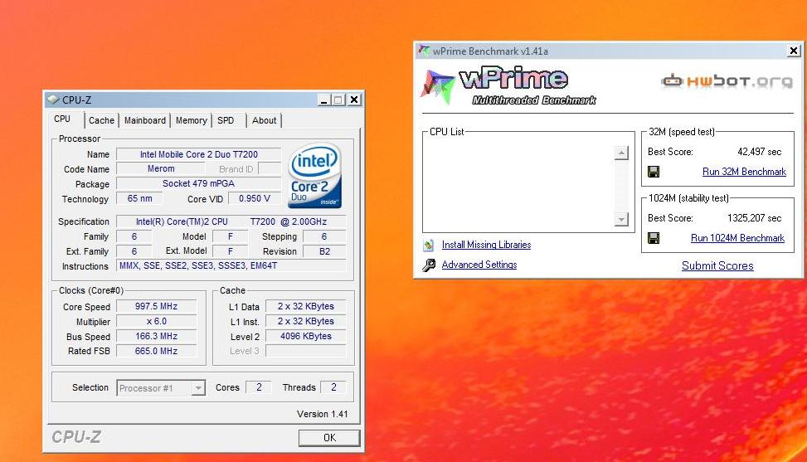Click the Bus Speed value '166.3 MHz'

tap(156, 337)
